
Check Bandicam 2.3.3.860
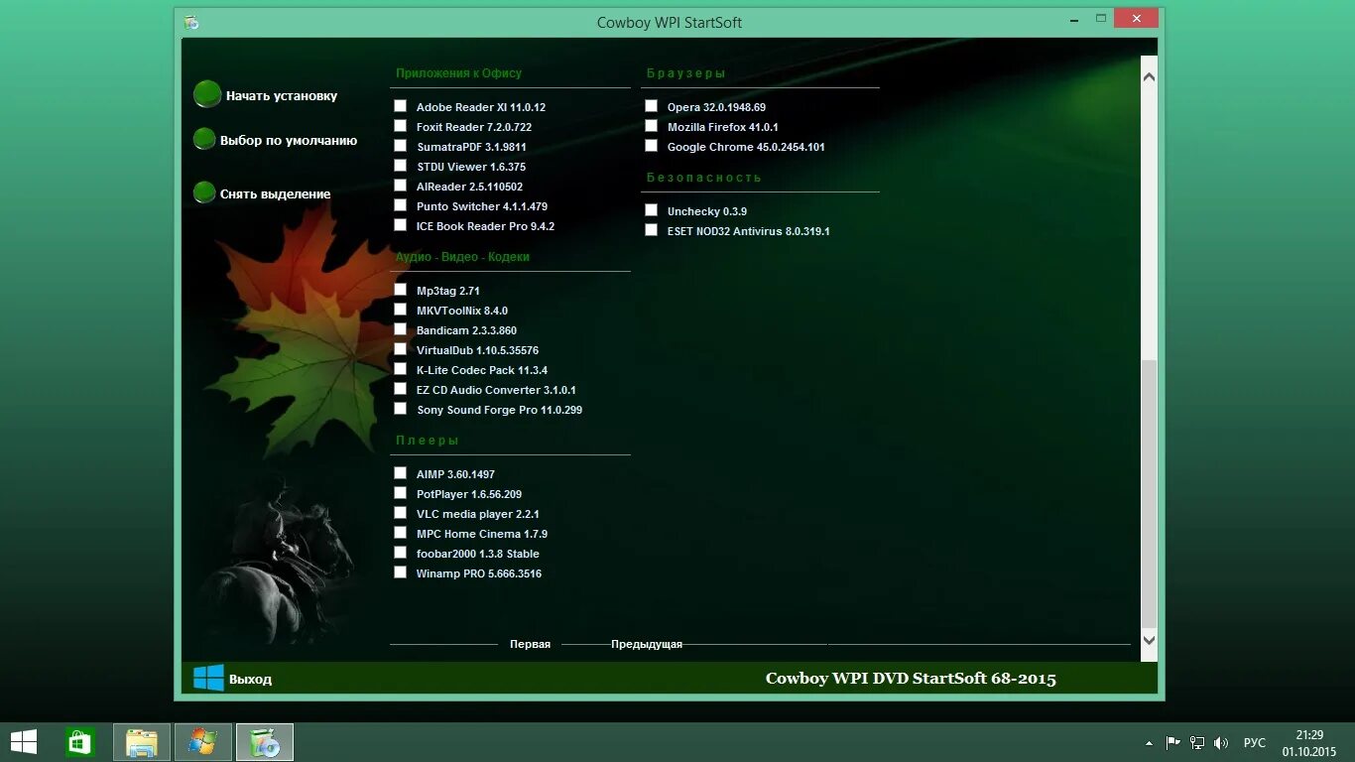click(x=401, y=329)
